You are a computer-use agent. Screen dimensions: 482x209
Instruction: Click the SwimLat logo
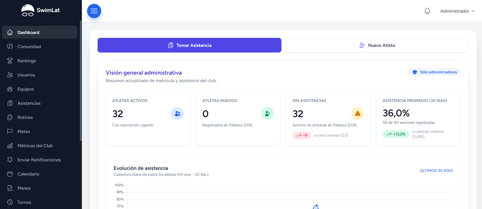[x=40, y=10]
